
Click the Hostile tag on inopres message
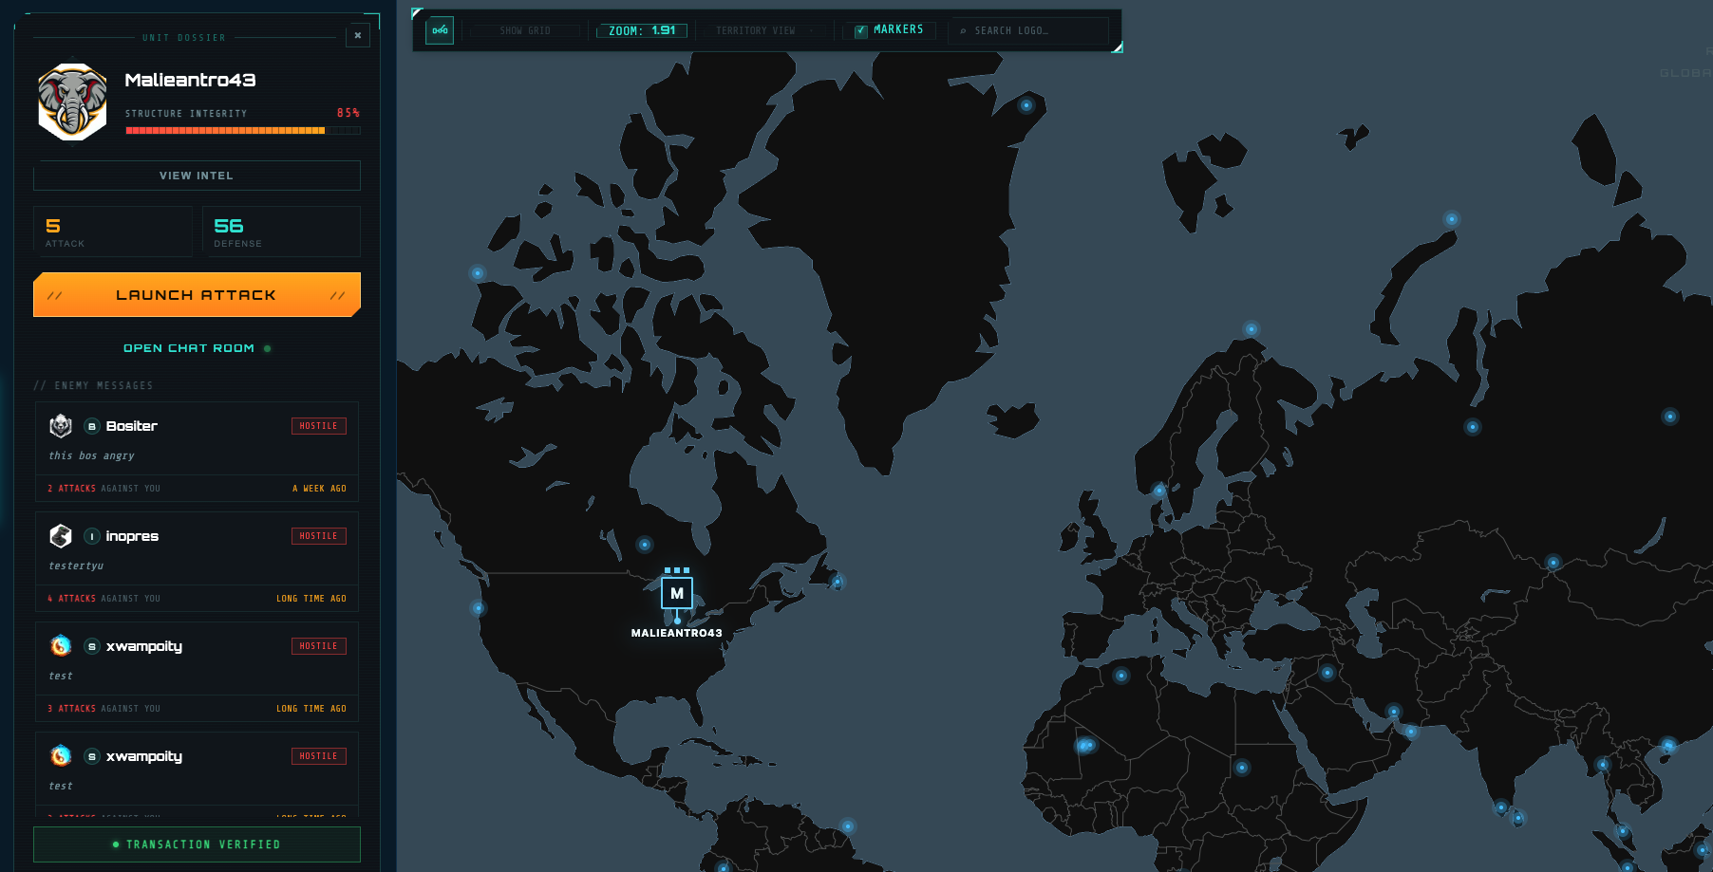coord(319,536)
